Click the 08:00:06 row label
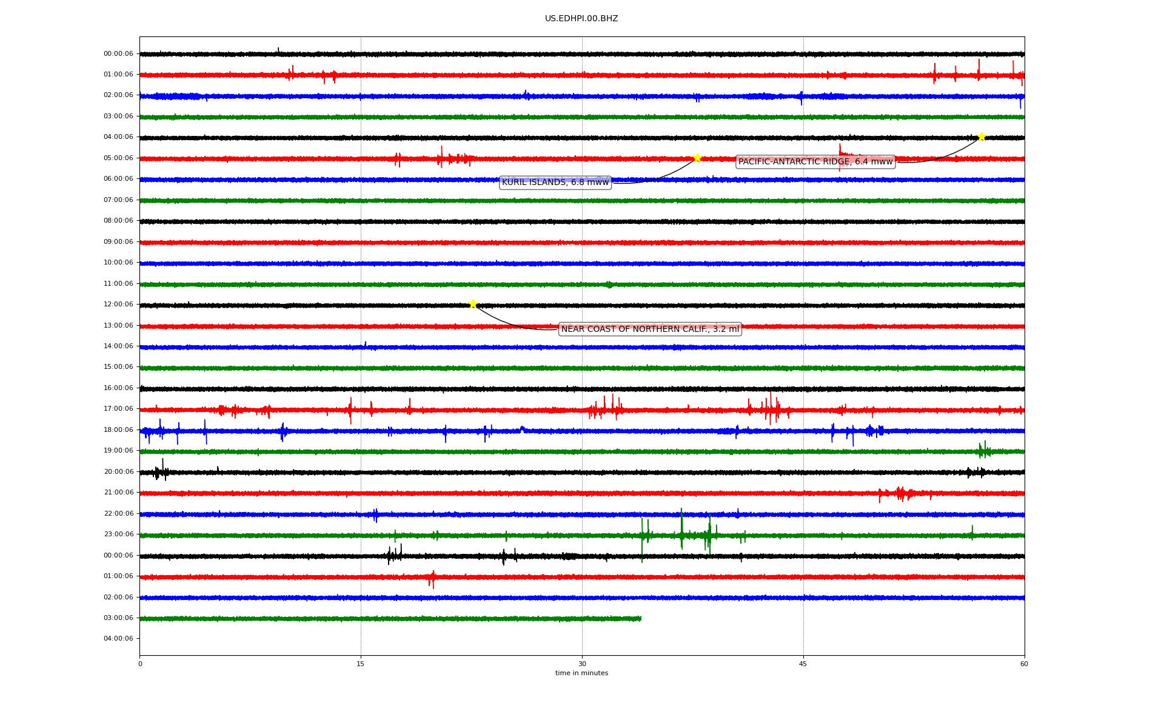The image size is (1164, 728). (x=118, y=221)
